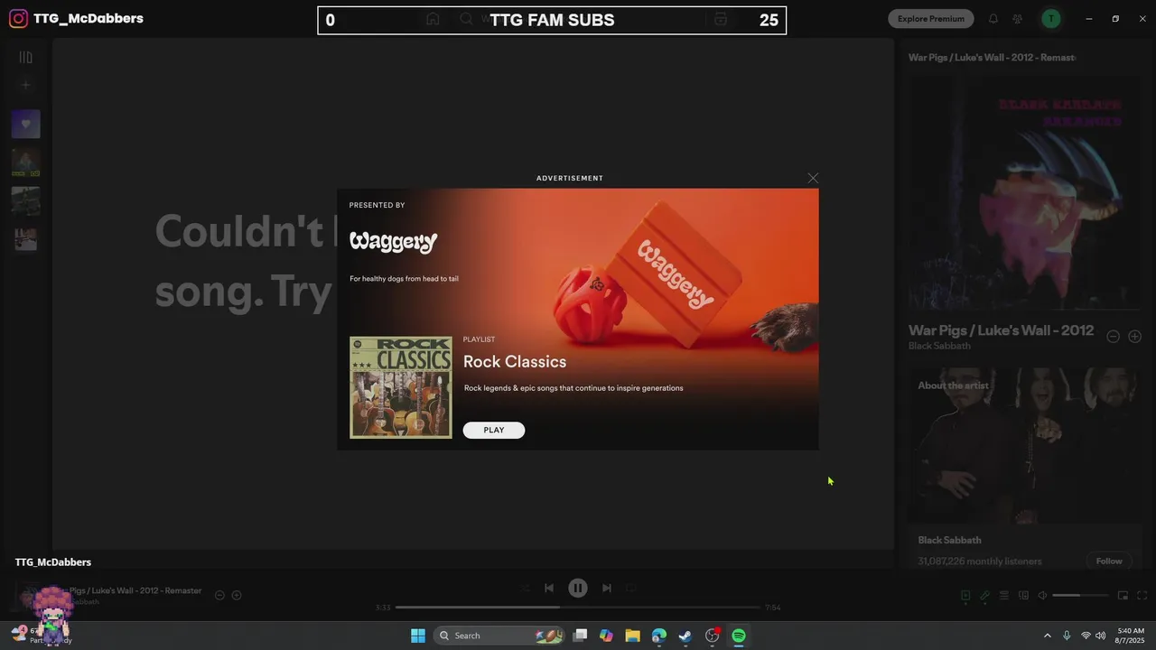Click the Black Sabbath Paranoid album cover
Viewport: 1156px width, 650px height.
(x=1023, y=194)
